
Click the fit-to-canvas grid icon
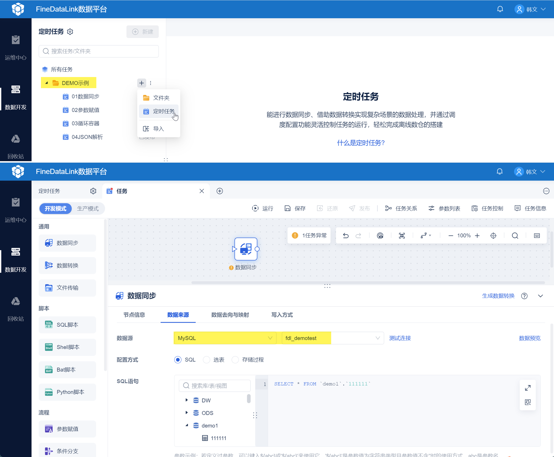point(402,236)
